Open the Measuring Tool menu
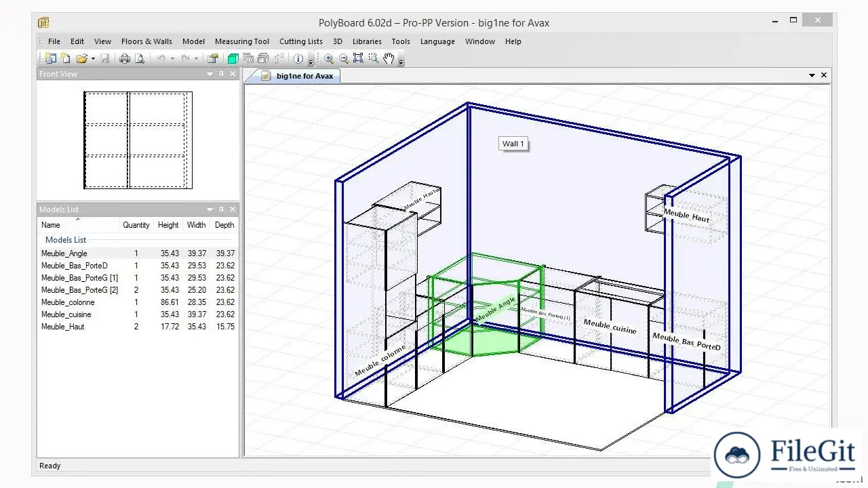The width and height of the screenshot is (868, 488). click(x=242, y=41)
